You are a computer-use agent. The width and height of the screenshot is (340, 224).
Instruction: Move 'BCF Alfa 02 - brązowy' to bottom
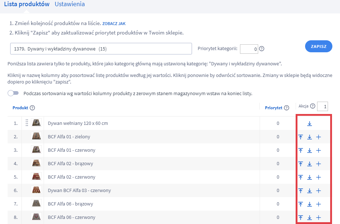pyautogui.click(x=309, y=164)
